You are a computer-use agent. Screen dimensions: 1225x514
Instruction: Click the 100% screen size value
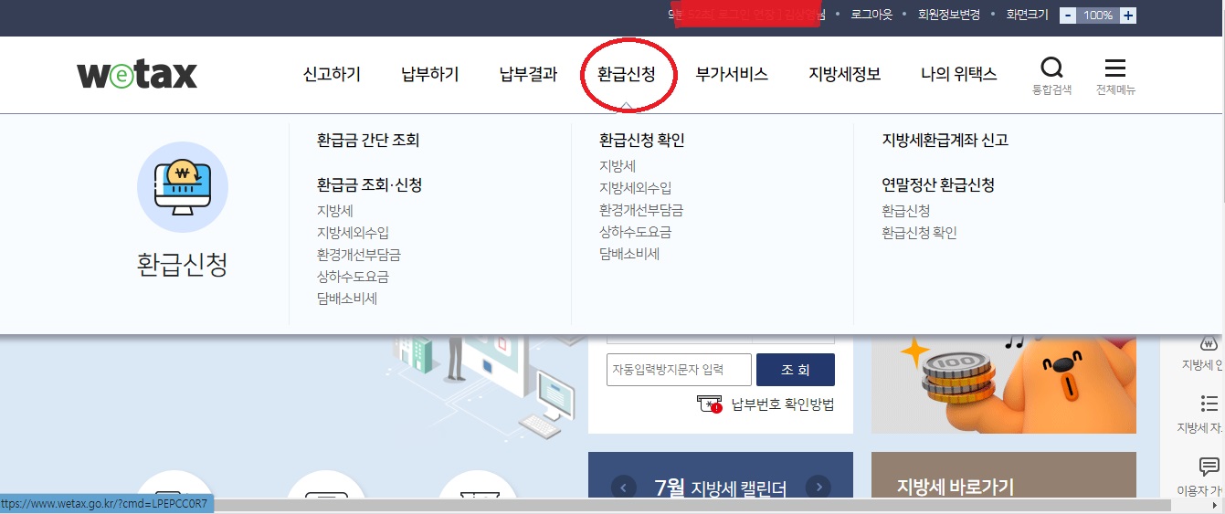(x=1098, y=16)
